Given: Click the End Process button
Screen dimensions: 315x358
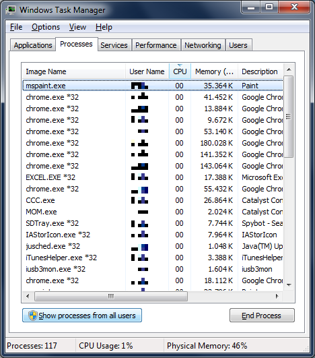Looking at the screenshot, I should (x=262, y=316).
